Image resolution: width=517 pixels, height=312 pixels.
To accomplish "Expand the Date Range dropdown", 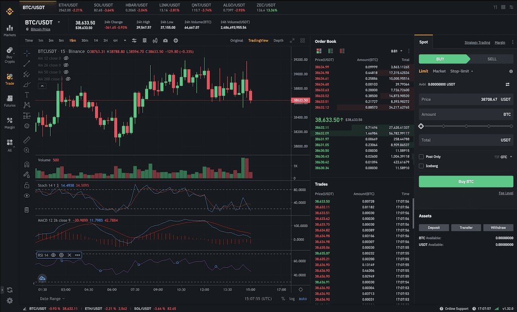I will 52,298.
